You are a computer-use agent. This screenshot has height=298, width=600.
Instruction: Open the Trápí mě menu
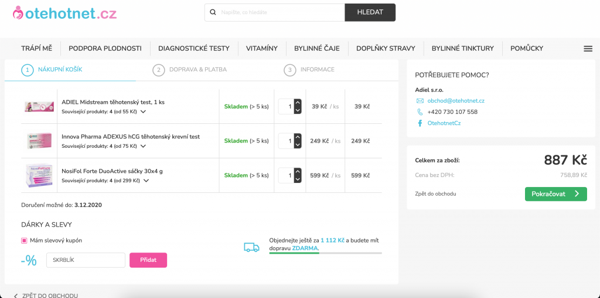[37, 48]
